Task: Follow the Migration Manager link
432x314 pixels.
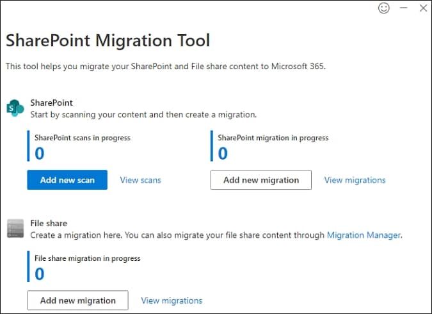Action: tap(364, 235)
